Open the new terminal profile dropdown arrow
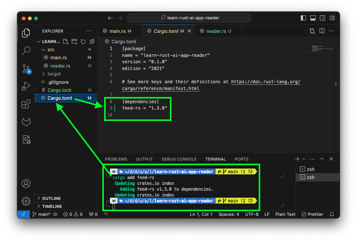Image resolution: width=357 pixels, height=241 pixels. [x=304, y=159]
